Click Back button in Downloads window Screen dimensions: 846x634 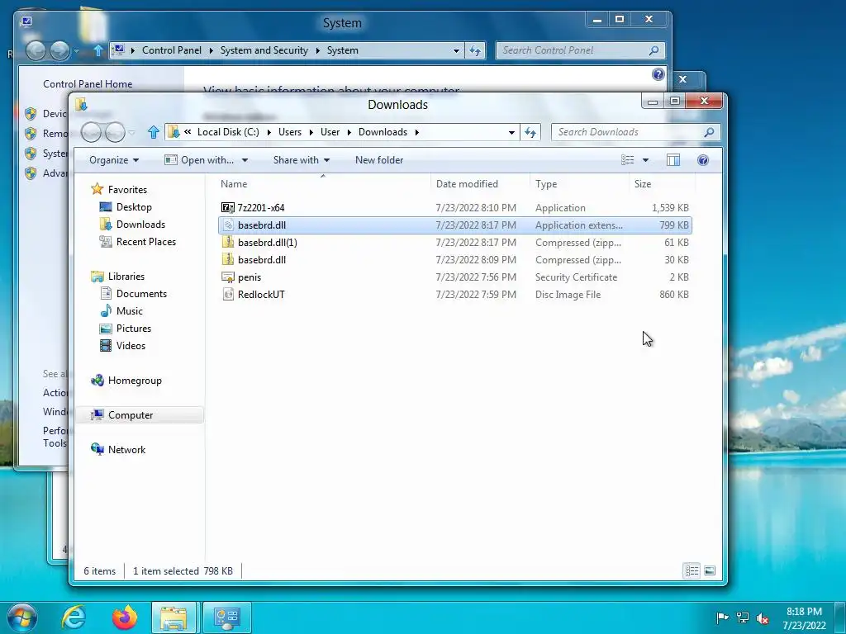(91, 132)
